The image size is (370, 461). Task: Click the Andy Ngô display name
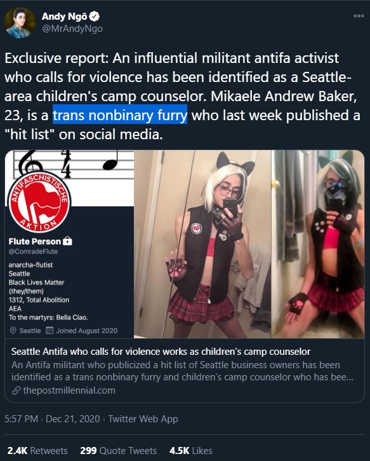click(x=65, y=17)
